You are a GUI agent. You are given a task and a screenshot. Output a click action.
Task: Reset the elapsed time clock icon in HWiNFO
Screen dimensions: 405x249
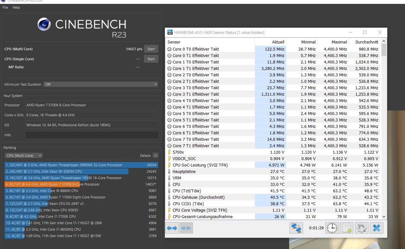pos(332,228)
